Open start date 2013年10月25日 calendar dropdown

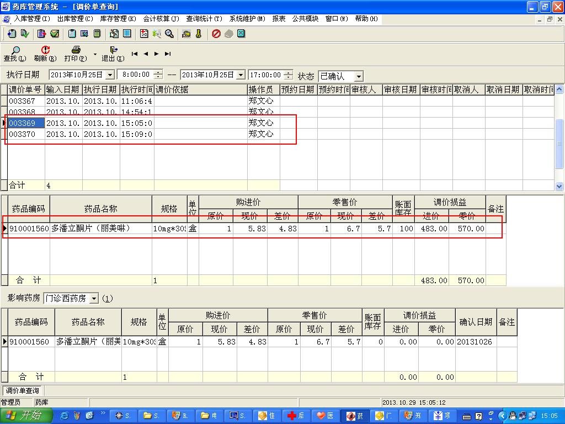(x=110, y=75)
